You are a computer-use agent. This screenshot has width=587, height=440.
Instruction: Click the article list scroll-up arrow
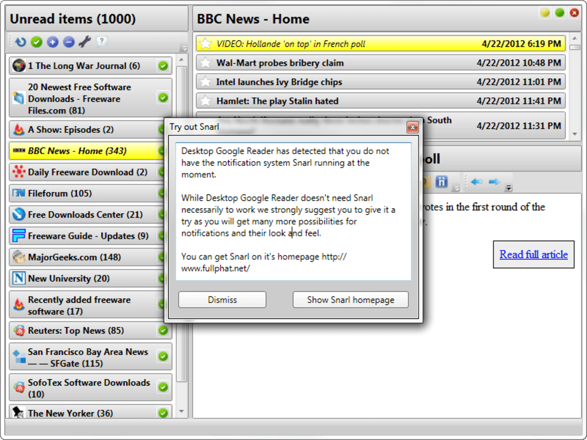[x=574, y=38]
